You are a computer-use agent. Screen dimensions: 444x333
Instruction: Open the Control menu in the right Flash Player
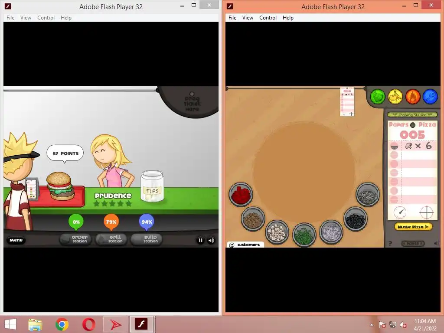point(268,17)
